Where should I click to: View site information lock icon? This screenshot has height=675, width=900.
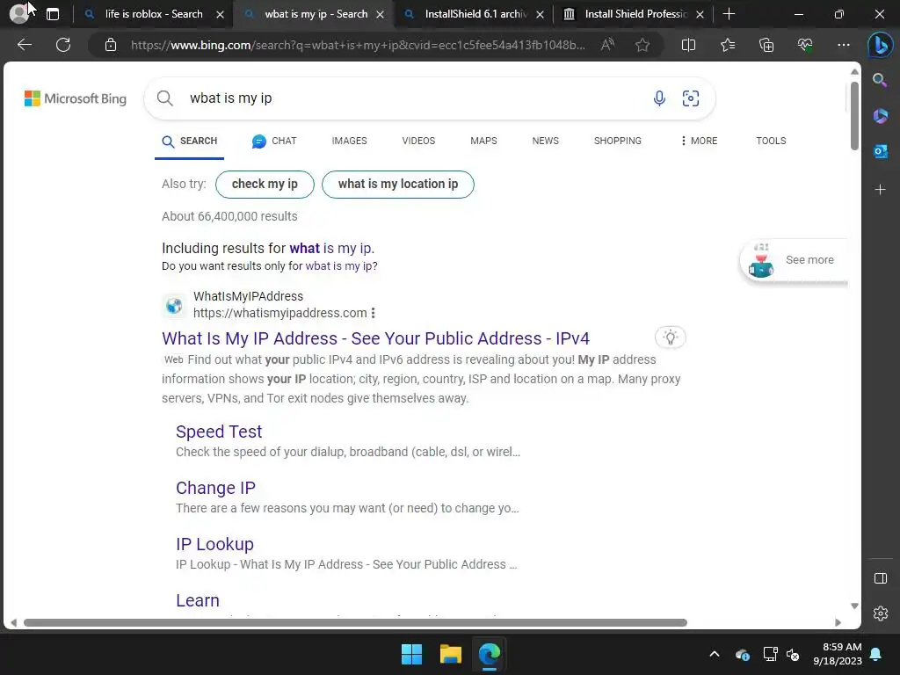tap(111, 45)
